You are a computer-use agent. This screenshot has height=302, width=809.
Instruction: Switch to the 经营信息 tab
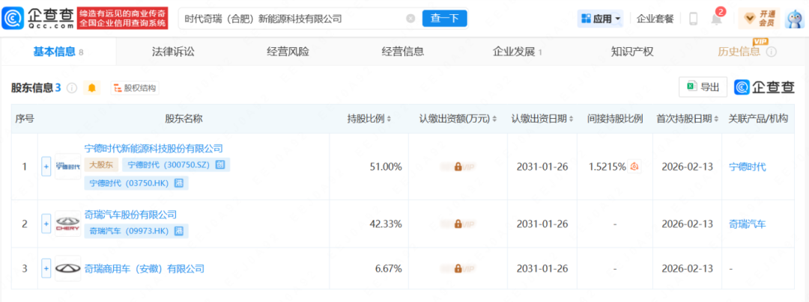[403, 52]
